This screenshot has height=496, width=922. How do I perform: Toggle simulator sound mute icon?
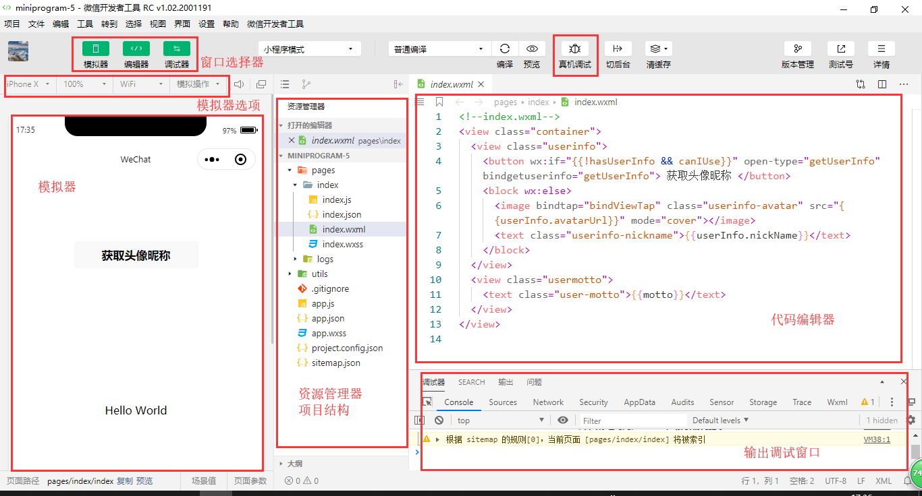239,84
